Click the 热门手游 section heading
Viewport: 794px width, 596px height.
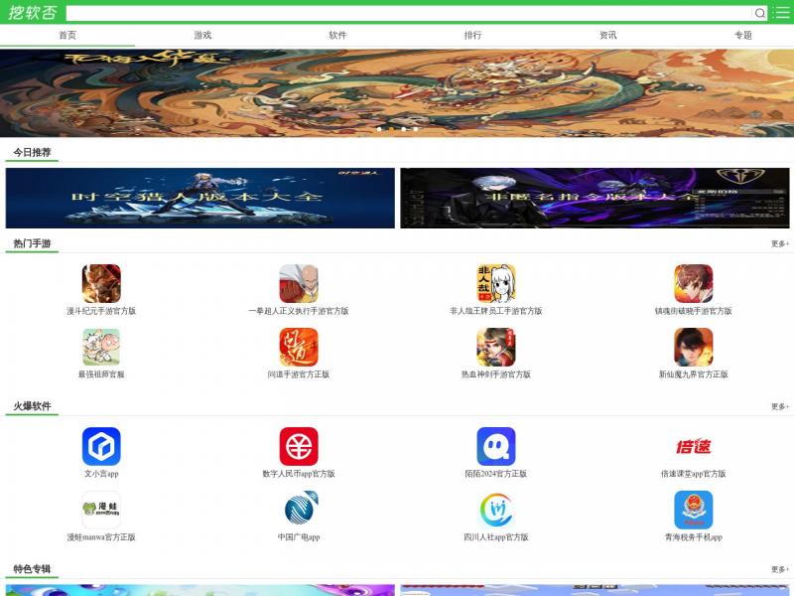(x=32, y=243)
